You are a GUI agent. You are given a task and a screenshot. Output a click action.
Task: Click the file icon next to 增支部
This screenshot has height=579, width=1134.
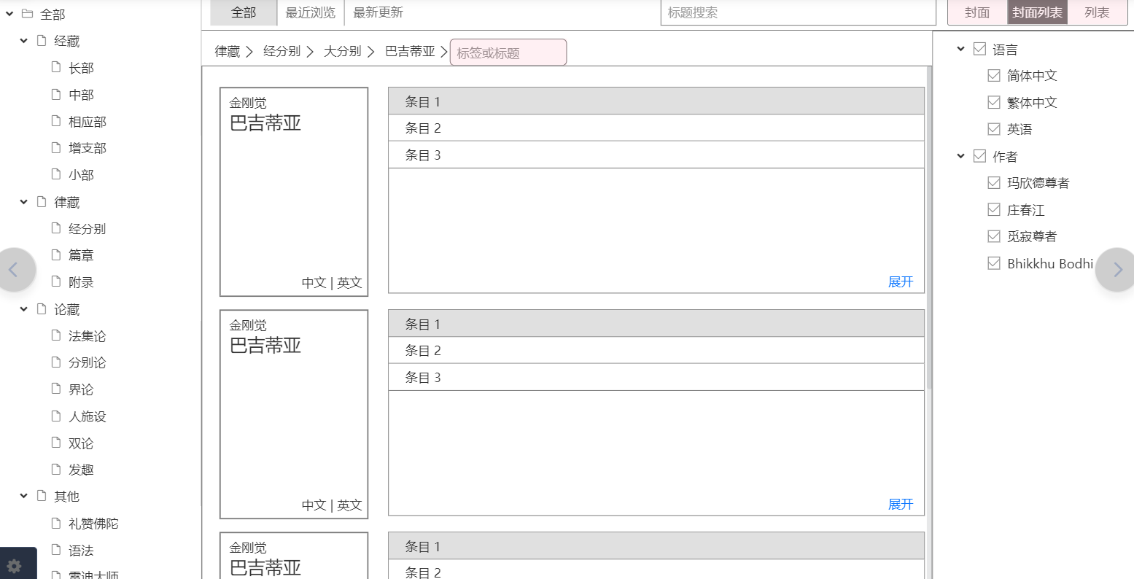click(56, 147)
